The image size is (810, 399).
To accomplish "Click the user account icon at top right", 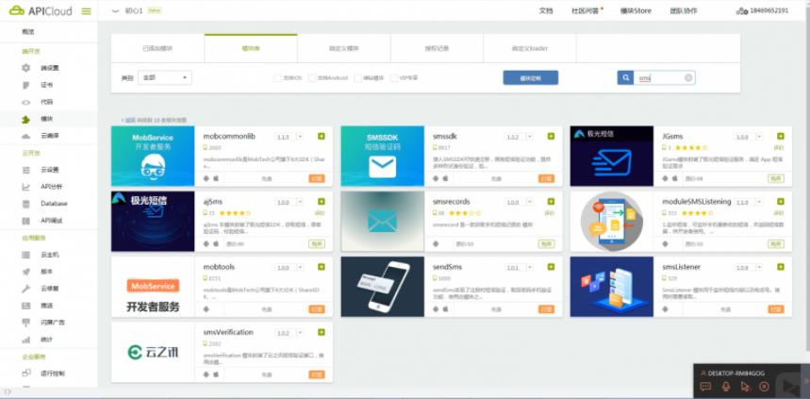I will click(742, 11).
